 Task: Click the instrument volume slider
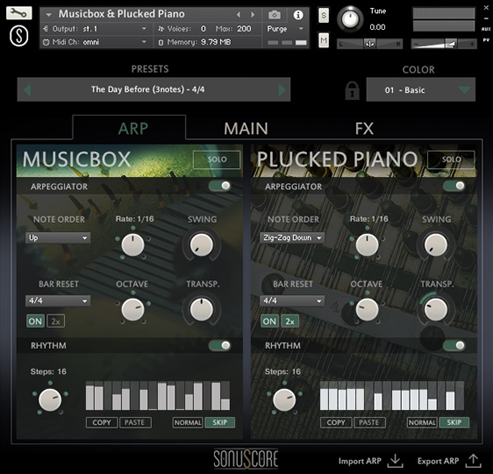coord(444,44)
